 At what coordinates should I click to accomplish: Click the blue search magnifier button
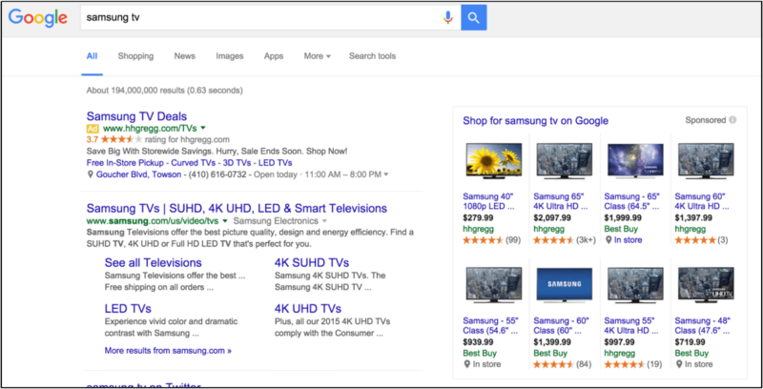(x=473, y=18)
